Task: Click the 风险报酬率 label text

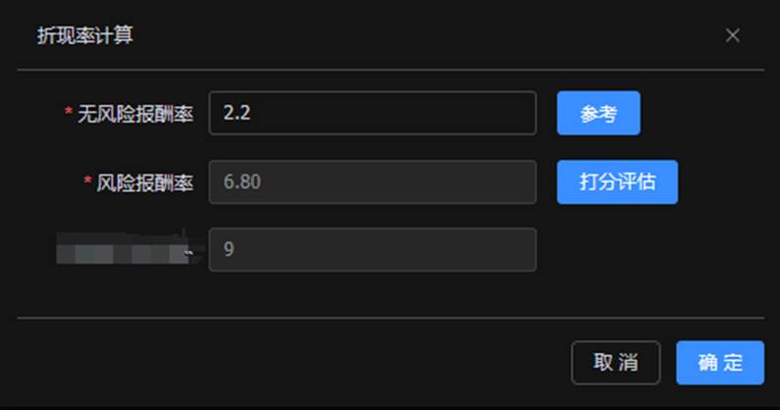Action: pos(145,182)
